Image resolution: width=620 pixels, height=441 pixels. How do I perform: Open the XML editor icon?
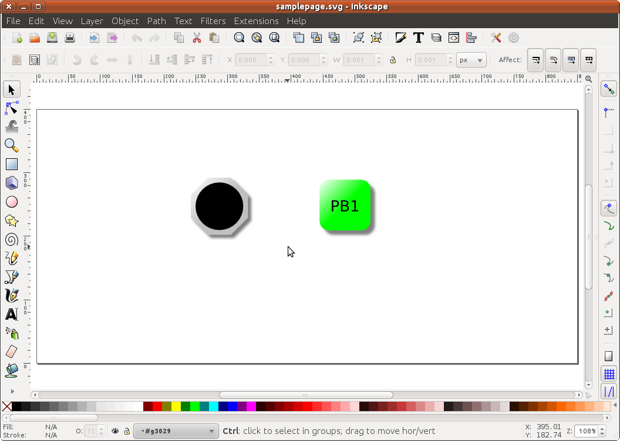click(454, 38)
